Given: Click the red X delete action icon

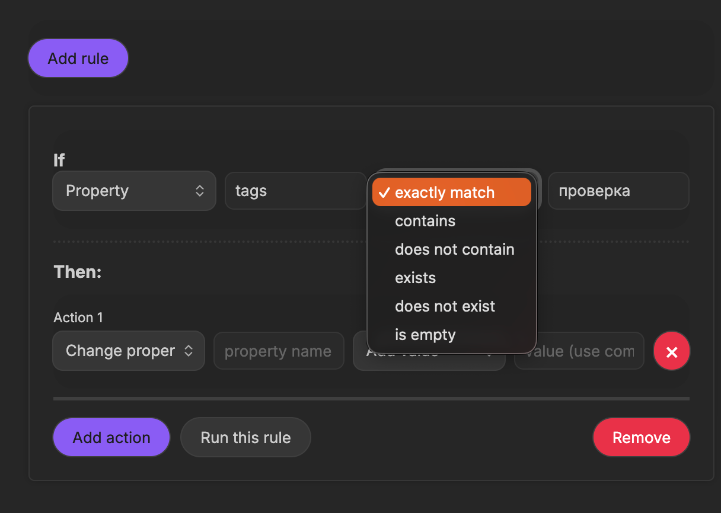Looking at the screenshot, I should point(671,351).
